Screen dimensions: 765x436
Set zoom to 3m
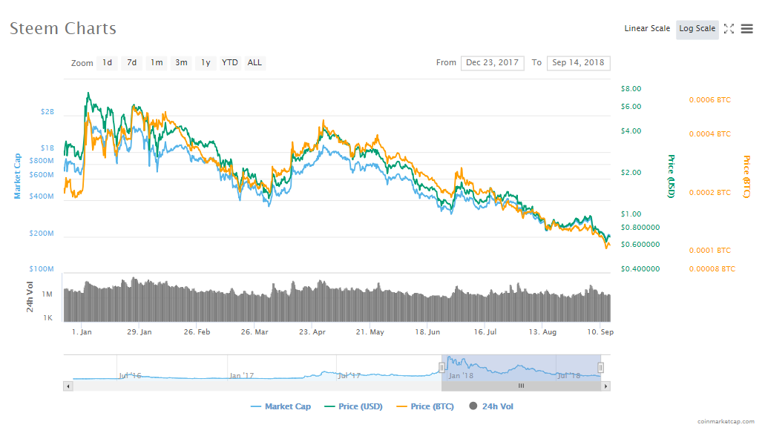click(x=181, y=63)
